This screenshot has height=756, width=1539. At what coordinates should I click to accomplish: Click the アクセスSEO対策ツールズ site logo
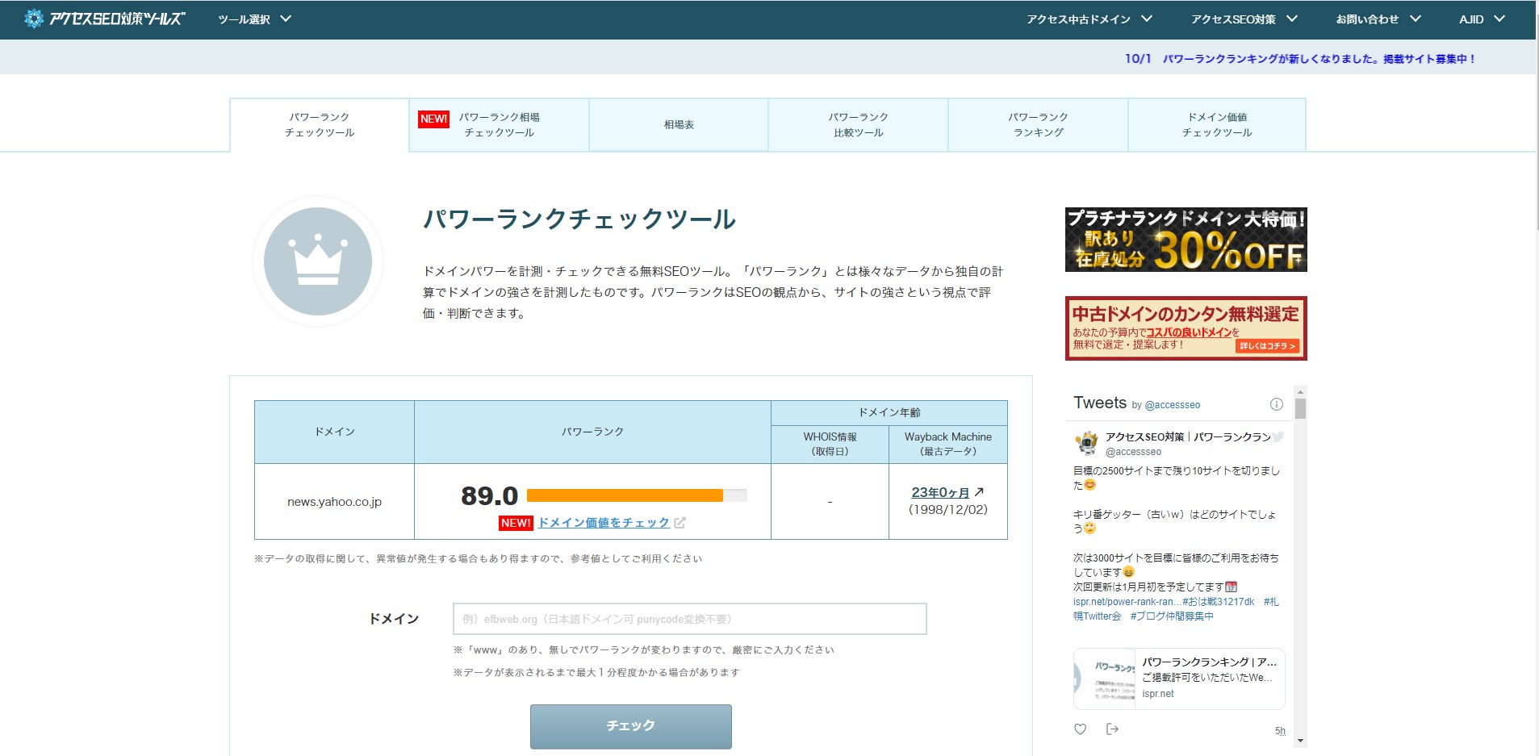[x=105, y=19]
